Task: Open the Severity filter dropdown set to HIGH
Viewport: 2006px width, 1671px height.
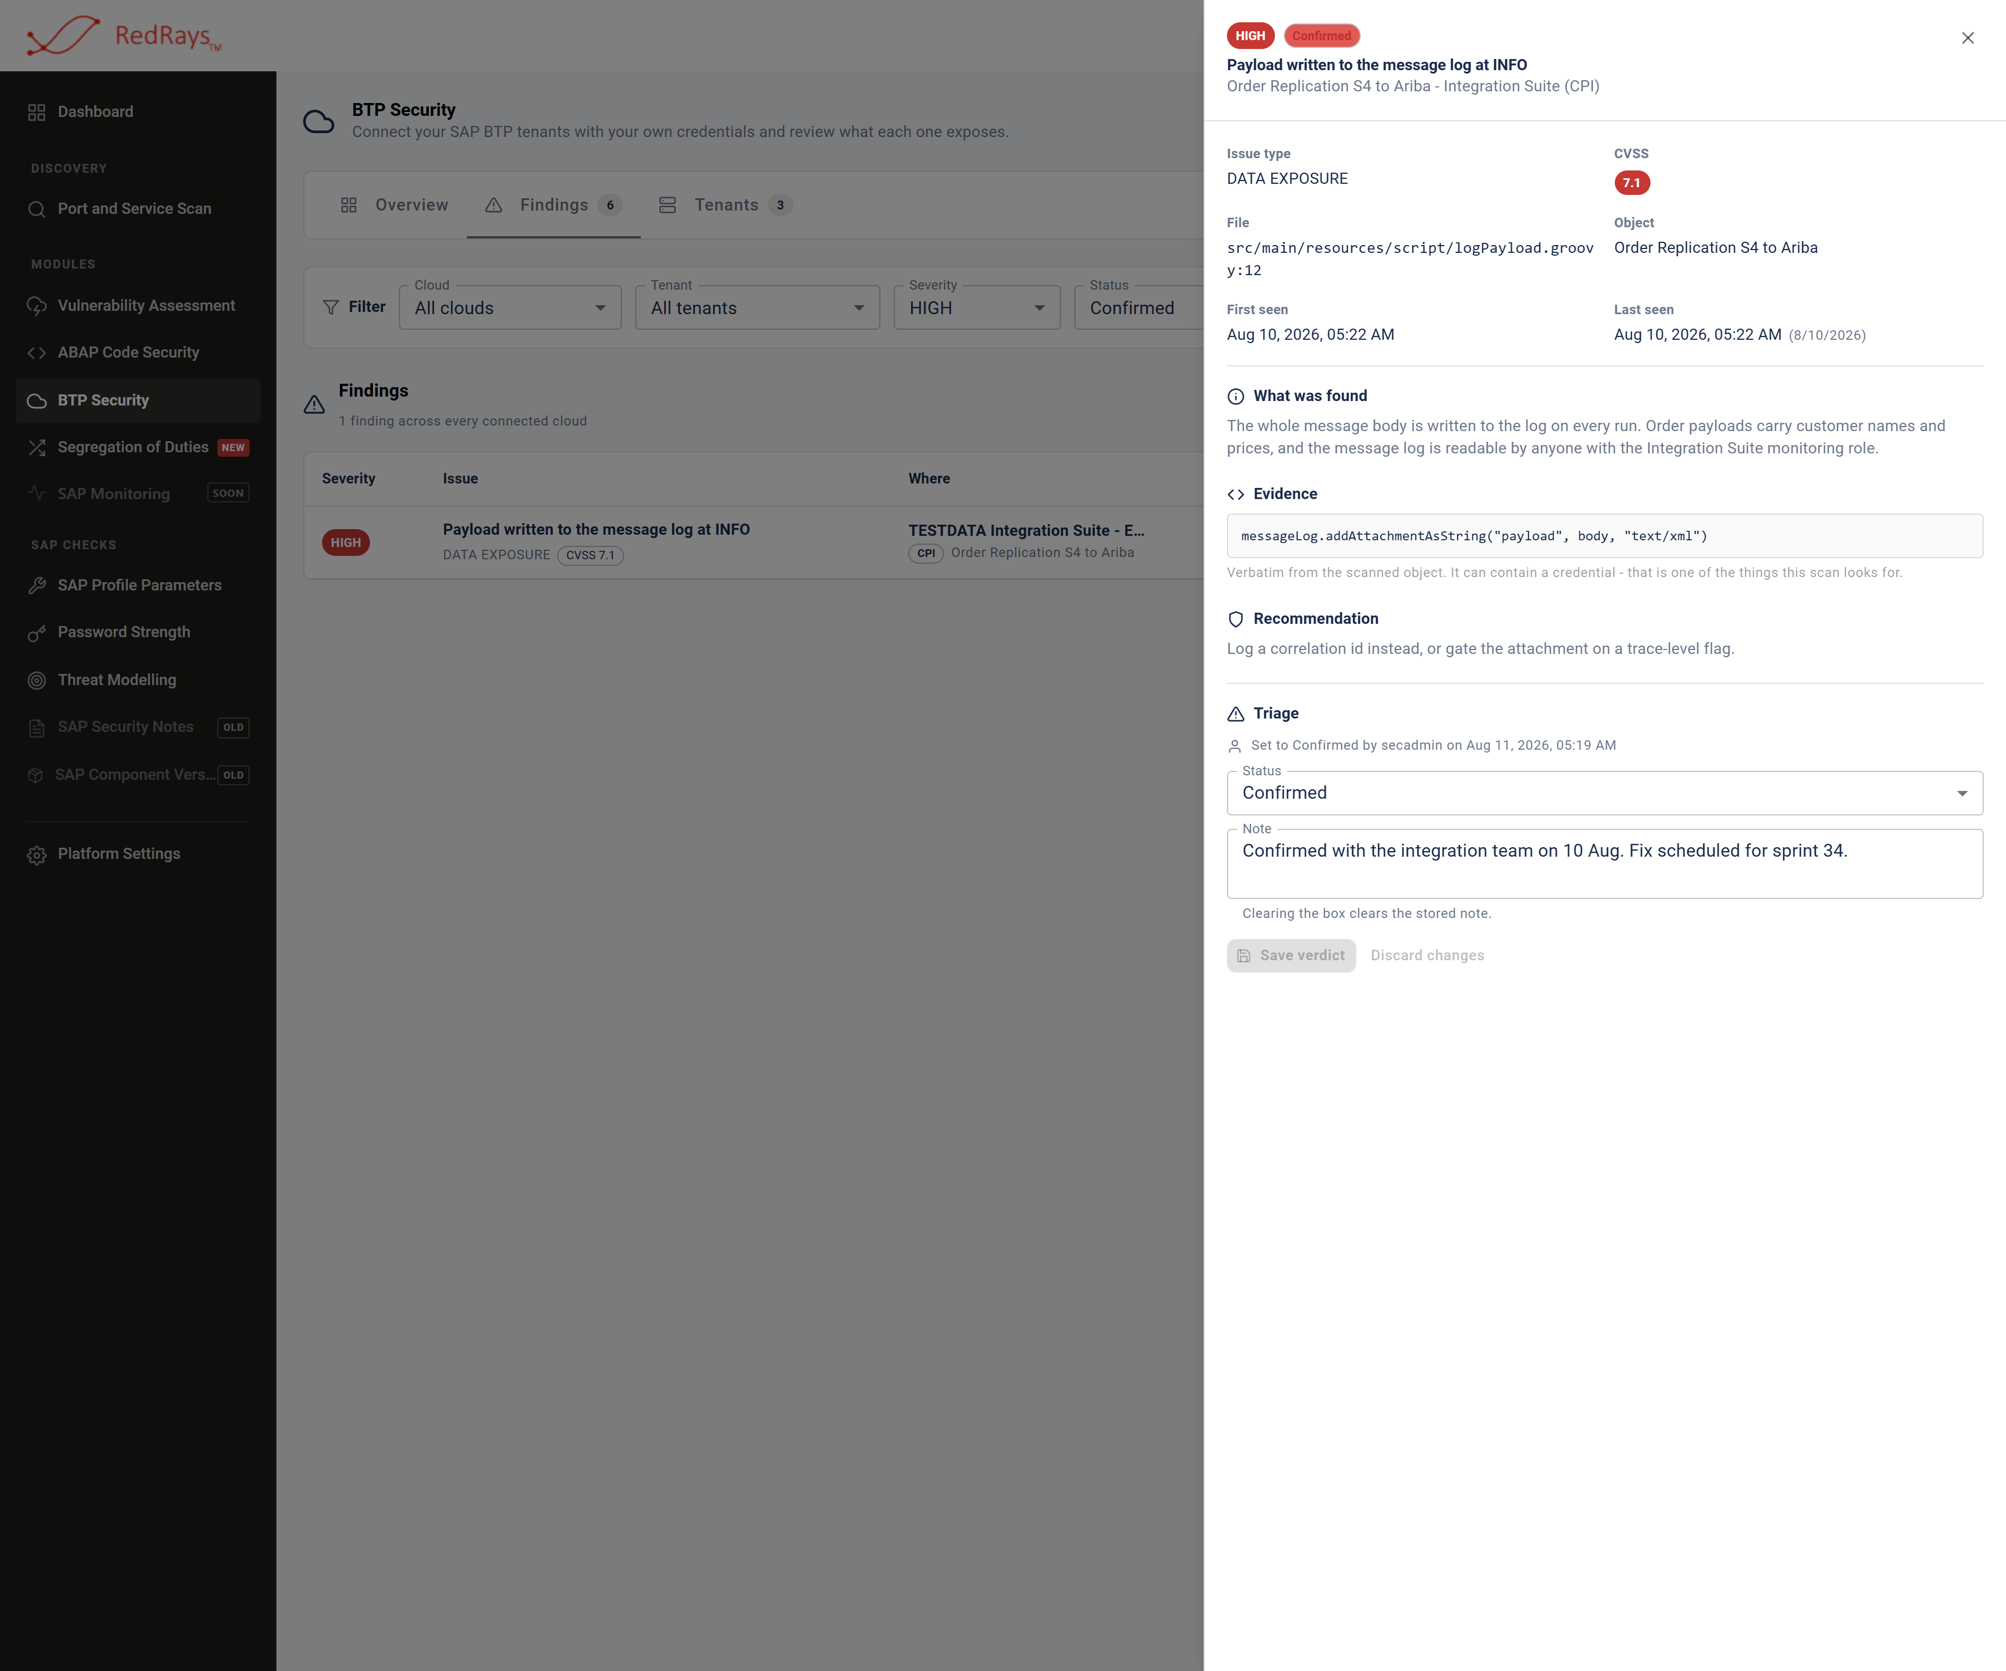Action: [976, 307]
